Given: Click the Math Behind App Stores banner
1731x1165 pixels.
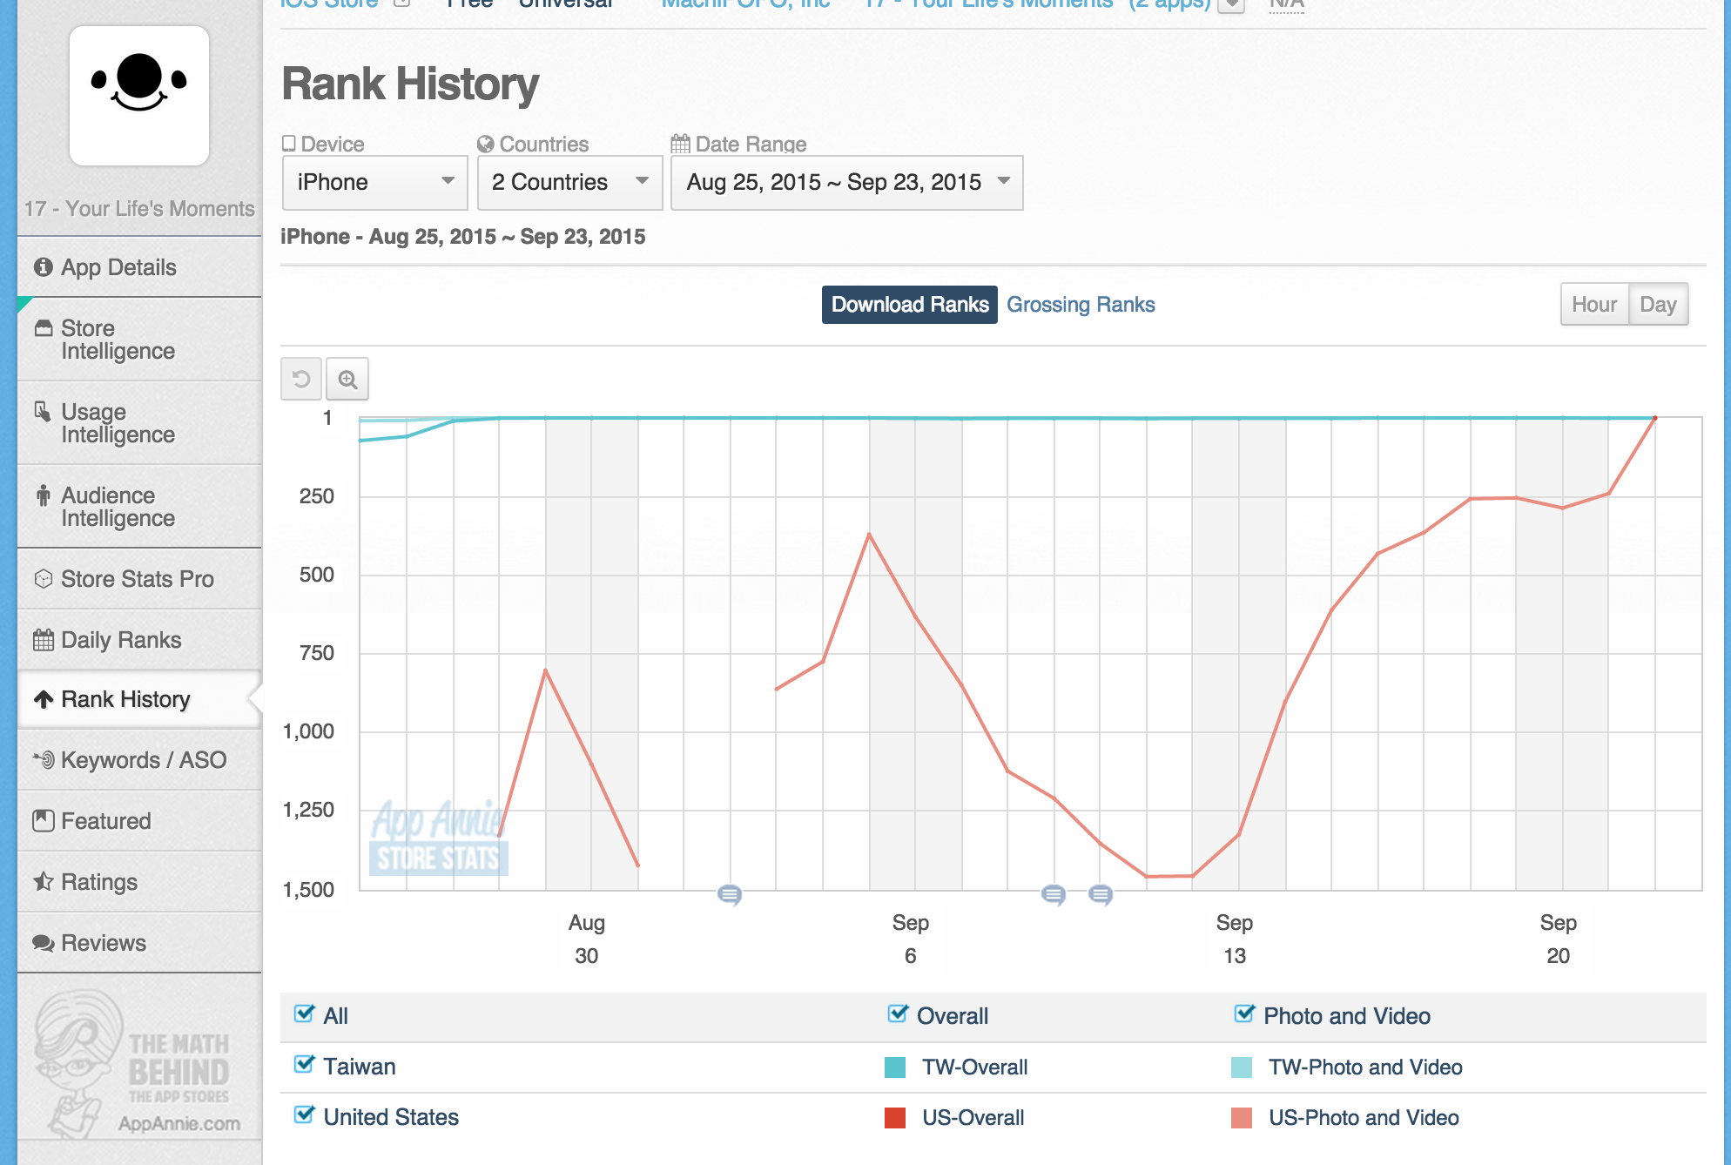Looking at the screenshot, I should click(x=137, y=1064).
